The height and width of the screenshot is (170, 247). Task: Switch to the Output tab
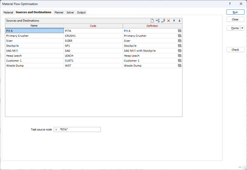(x=81, y=12)
